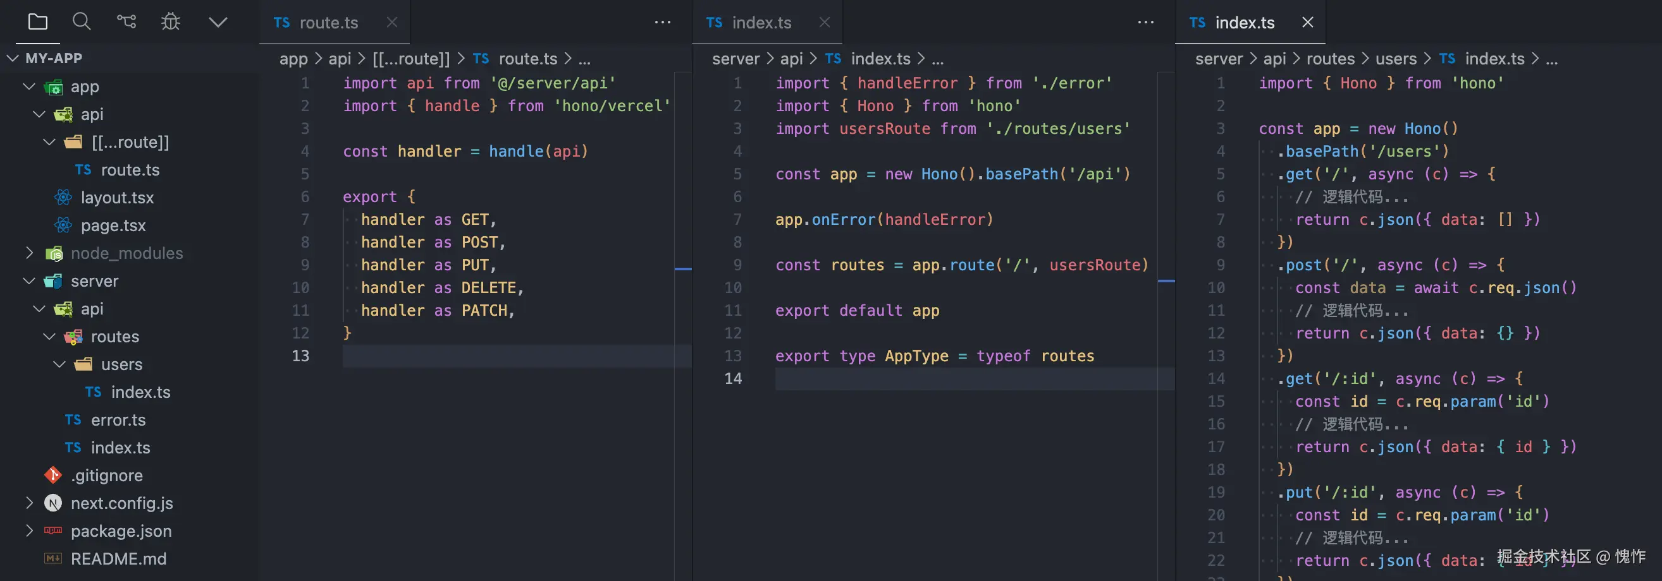Click server in the middle editor breadcrumb

(x=736, y=59)
